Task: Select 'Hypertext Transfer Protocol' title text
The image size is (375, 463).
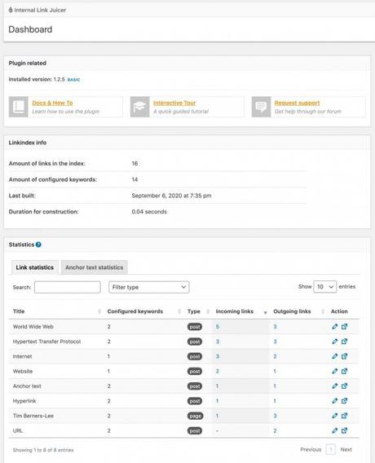Action: coord(46,342)
